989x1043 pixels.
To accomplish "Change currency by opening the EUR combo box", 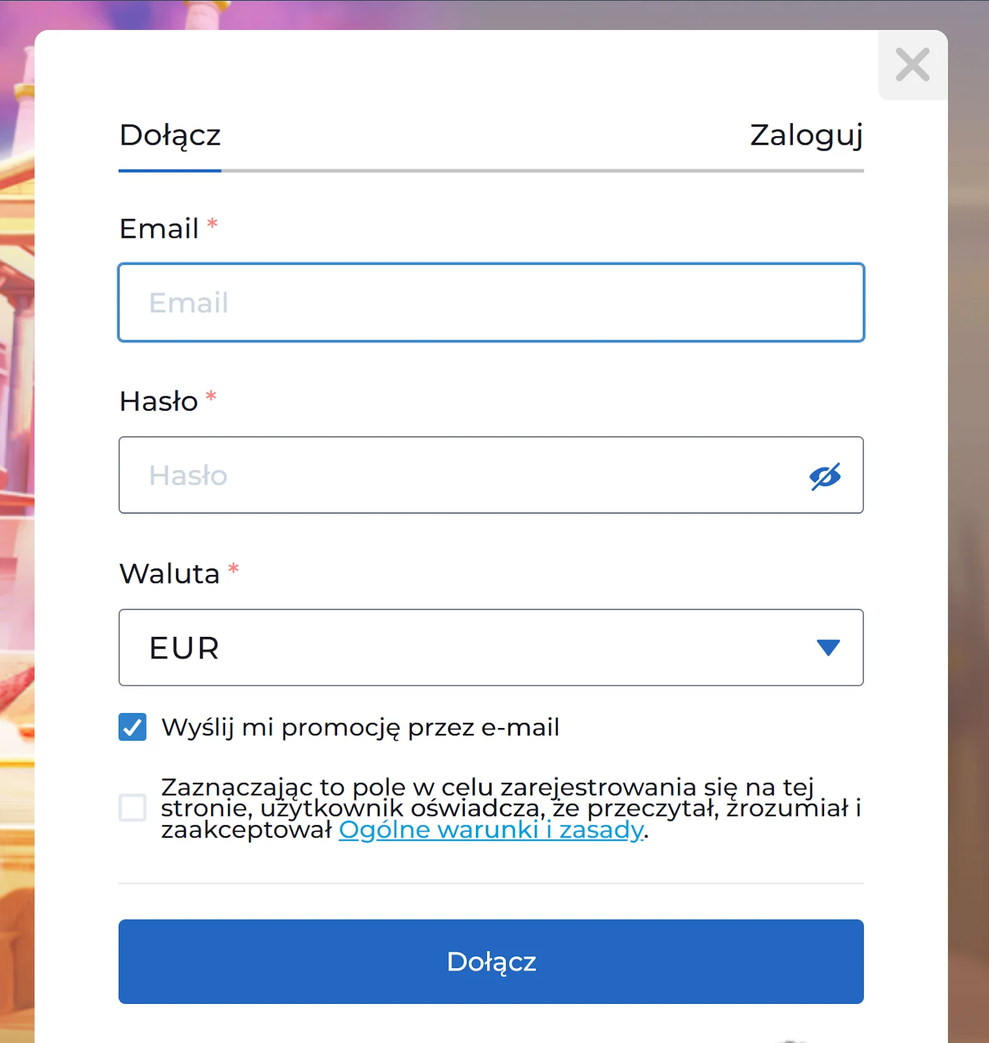I will click(x=491, y=647).
